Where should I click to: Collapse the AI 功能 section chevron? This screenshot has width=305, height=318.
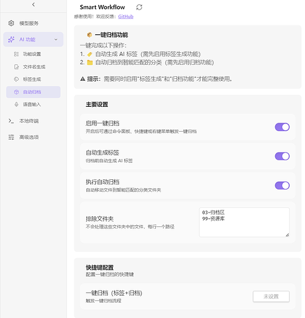pyautogui.click(x=56, y=39)
